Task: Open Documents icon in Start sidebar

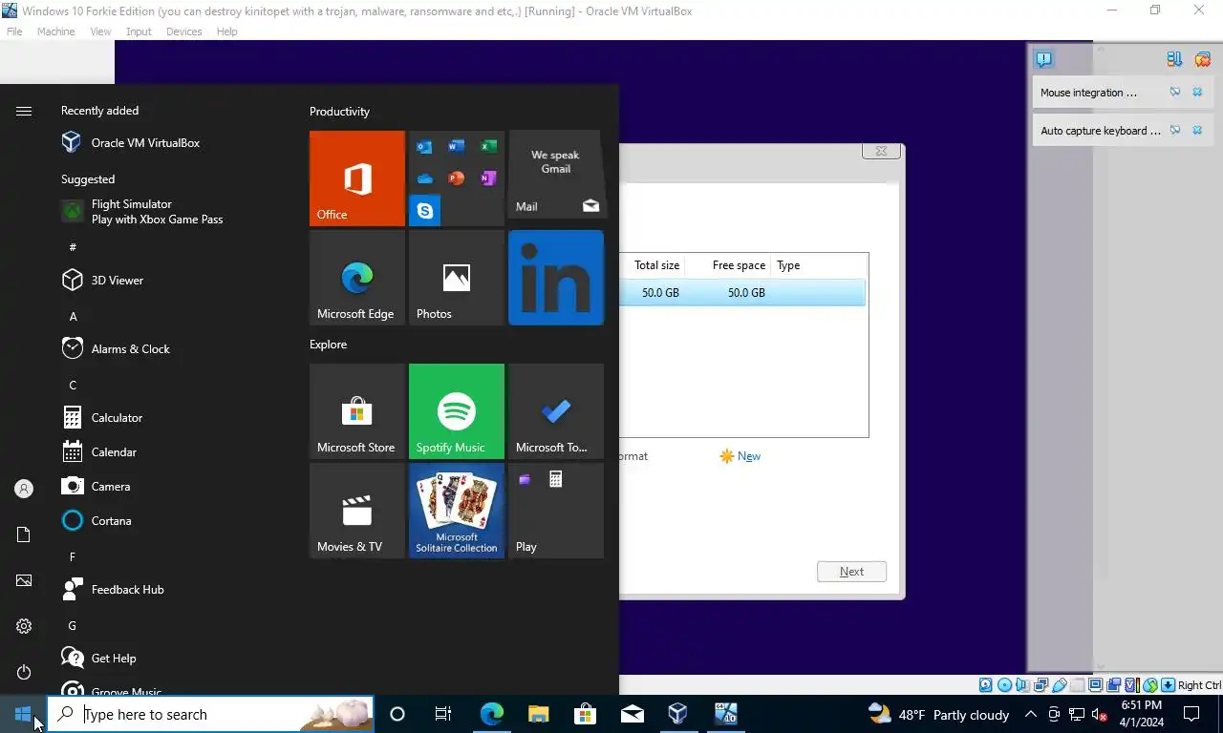Action: (x=24, y=534)
